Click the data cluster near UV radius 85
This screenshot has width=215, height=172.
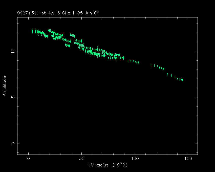pos(118,56)
